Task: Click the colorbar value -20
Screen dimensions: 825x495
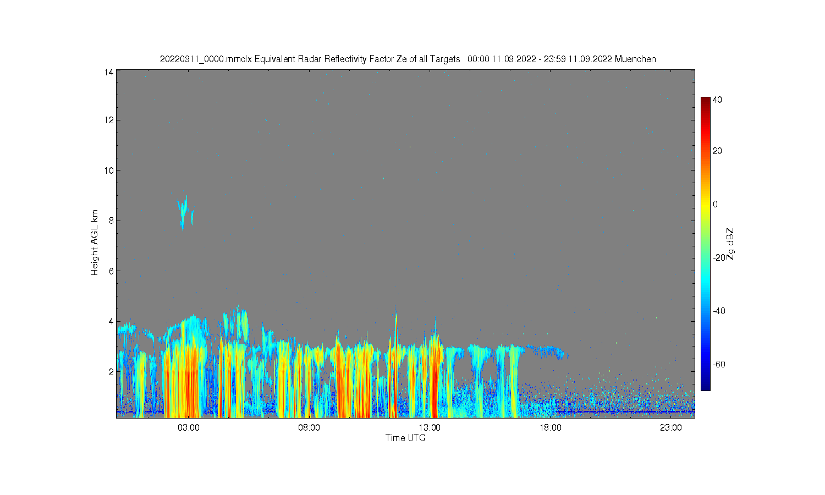Action: tap(719, 257)
